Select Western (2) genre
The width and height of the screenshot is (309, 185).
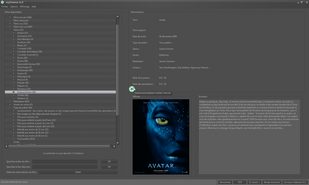point(23,98)
